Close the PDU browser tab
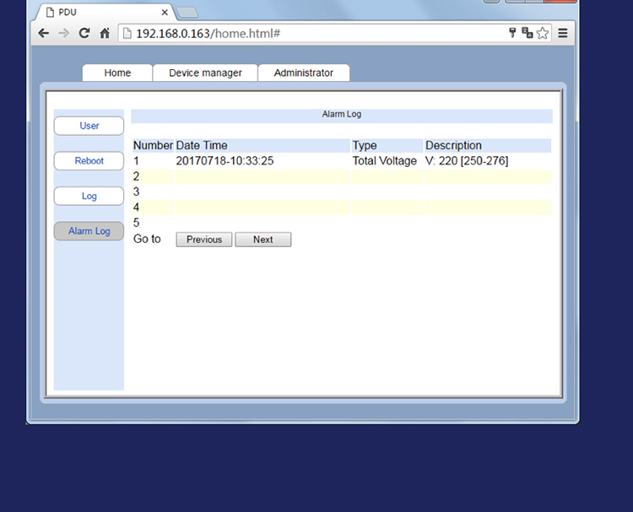Screen dimensions: 633x512 [x=165, y=13]
